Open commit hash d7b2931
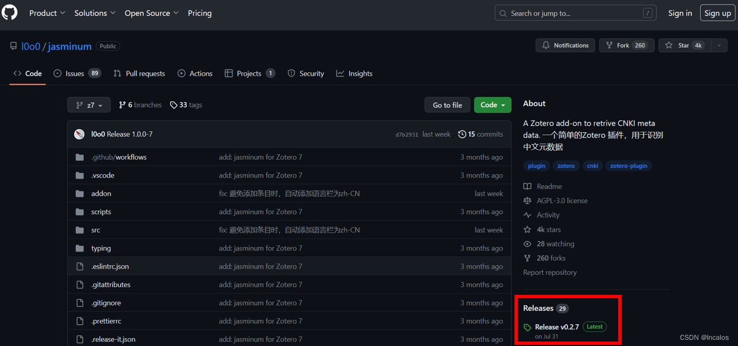The height and width of the screenshot is (346, 738). pos(407,135)
